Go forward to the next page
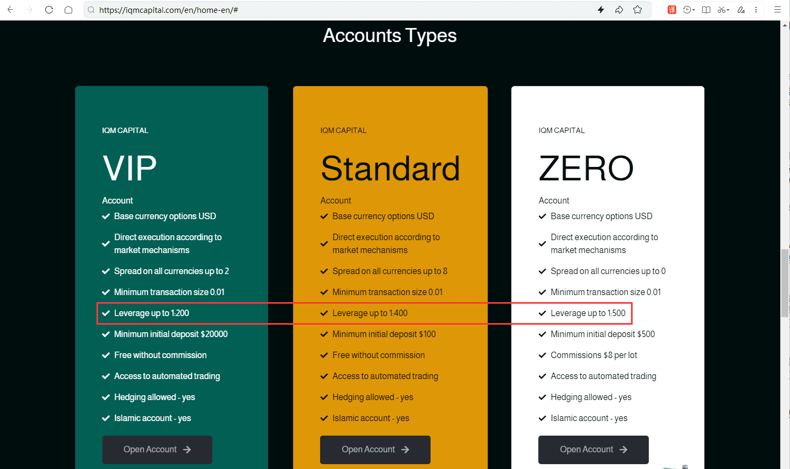 pyautogui.click(x=30, y=10)
